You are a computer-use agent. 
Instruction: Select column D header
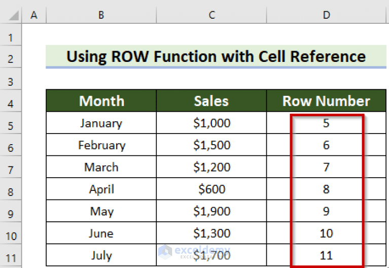coord(327,15)
